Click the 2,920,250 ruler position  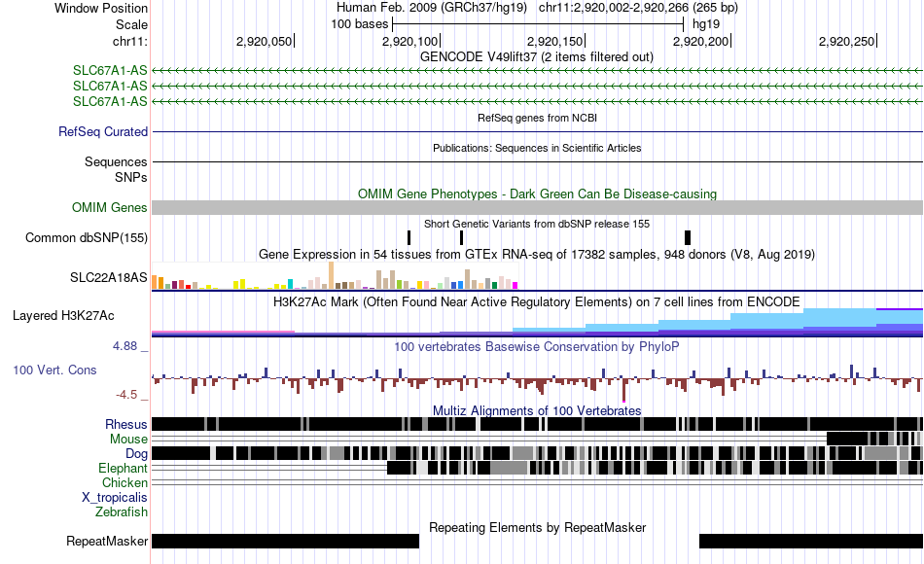847,41
